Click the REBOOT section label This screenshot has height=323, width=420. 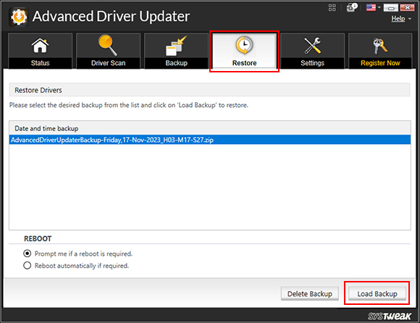pos(38,238)
